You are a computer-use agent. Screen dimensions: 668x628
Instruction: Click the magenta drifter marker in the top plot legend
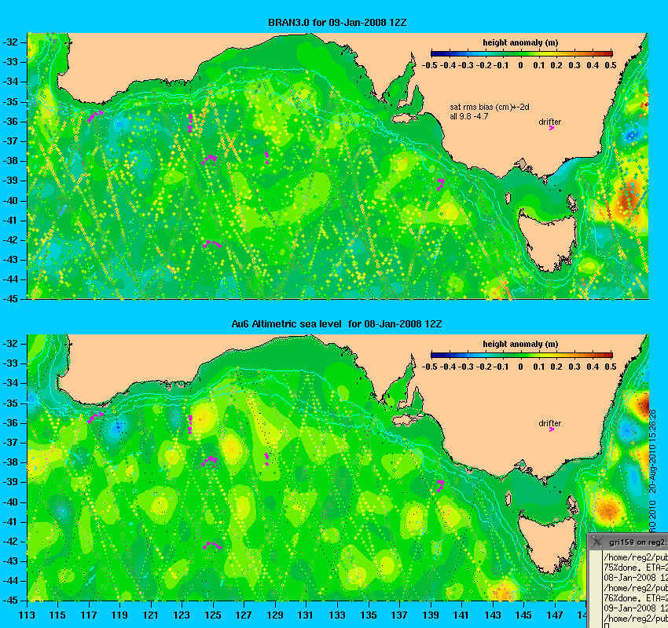pyautogui.click(x=551, y=128)
